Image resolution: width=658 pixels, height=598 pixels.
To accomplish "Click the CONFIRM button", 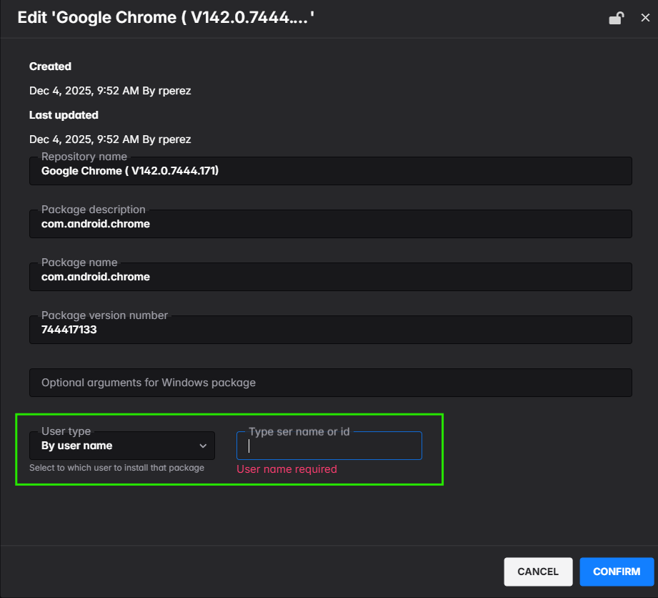I will pyautogui.click(x=617, y=572).
